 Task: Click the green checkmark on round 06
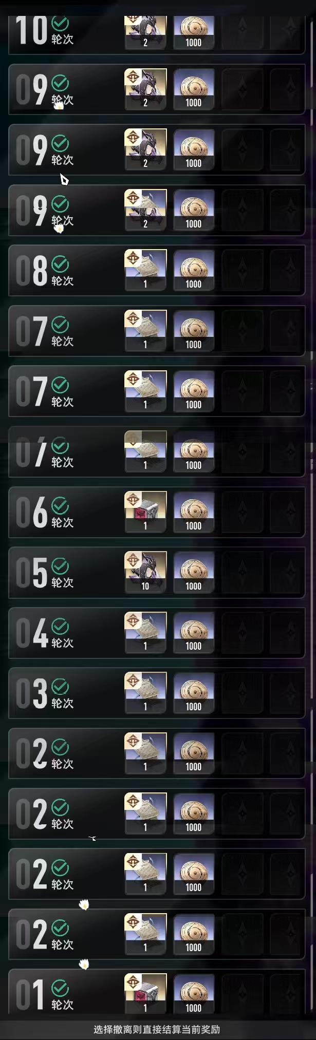coord(60,505)
